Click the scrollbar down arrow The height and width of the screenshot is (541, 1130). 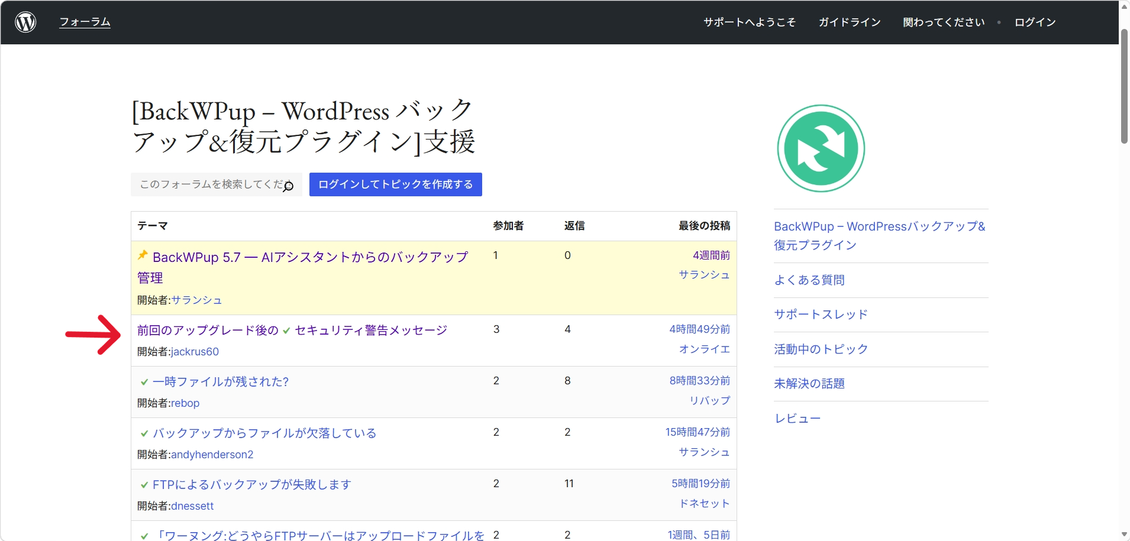(1124, 534)
